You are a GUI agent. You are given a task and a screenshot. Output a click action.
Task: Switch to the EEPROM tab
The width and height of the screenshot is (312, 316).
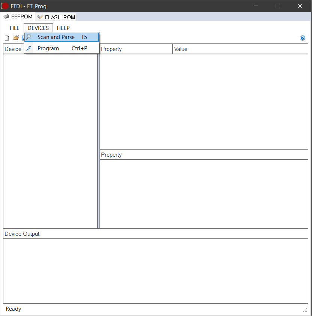[18, 17]
